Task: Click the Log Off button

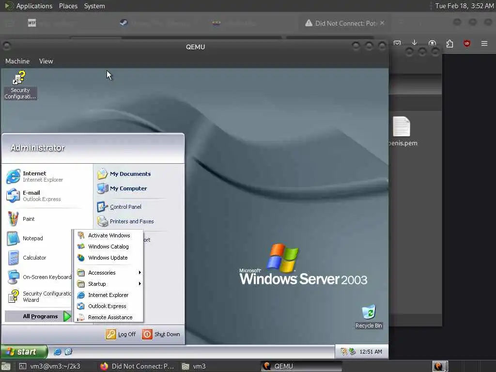Action: click(x=121, y=334)
